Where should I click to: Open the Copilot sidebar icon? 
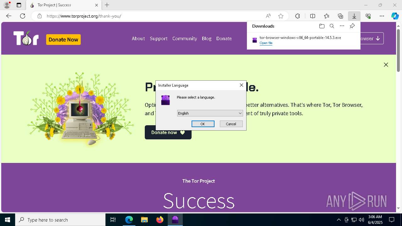coord(395,16)
